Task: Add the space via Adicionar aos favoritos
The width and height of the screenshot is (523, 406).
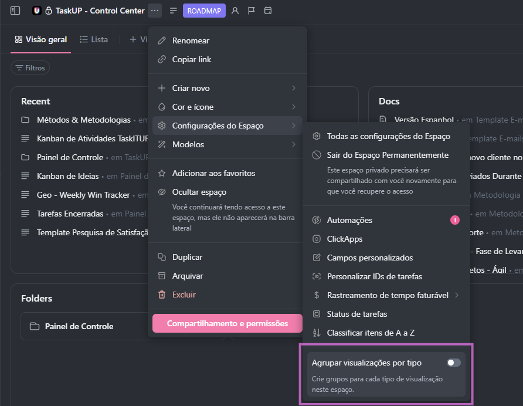Action: [213, 173]
